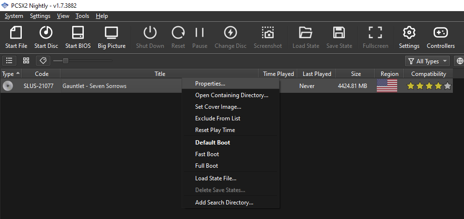The image size is (464, 219).
Task: Click the Save State floppy icon
Action: coord(339,32)
